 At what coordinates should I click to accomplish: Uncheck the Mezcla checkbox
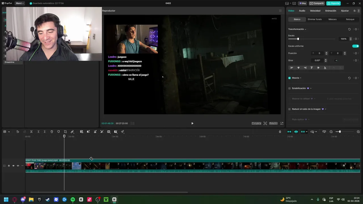pyautogui.click(x=290, y=78)
